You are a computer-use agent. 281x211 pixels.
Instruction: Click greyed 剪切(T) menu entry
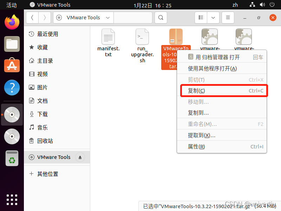(x=222, y=80)
